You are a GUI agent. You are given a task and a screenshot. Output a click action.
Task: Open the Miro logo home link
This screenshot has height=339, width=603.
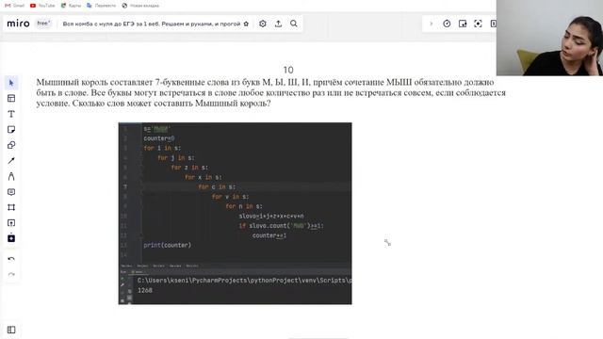point(18,24)
